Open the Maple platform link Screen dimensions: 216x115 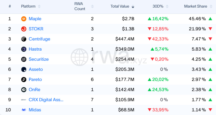(x=35, y=19)
